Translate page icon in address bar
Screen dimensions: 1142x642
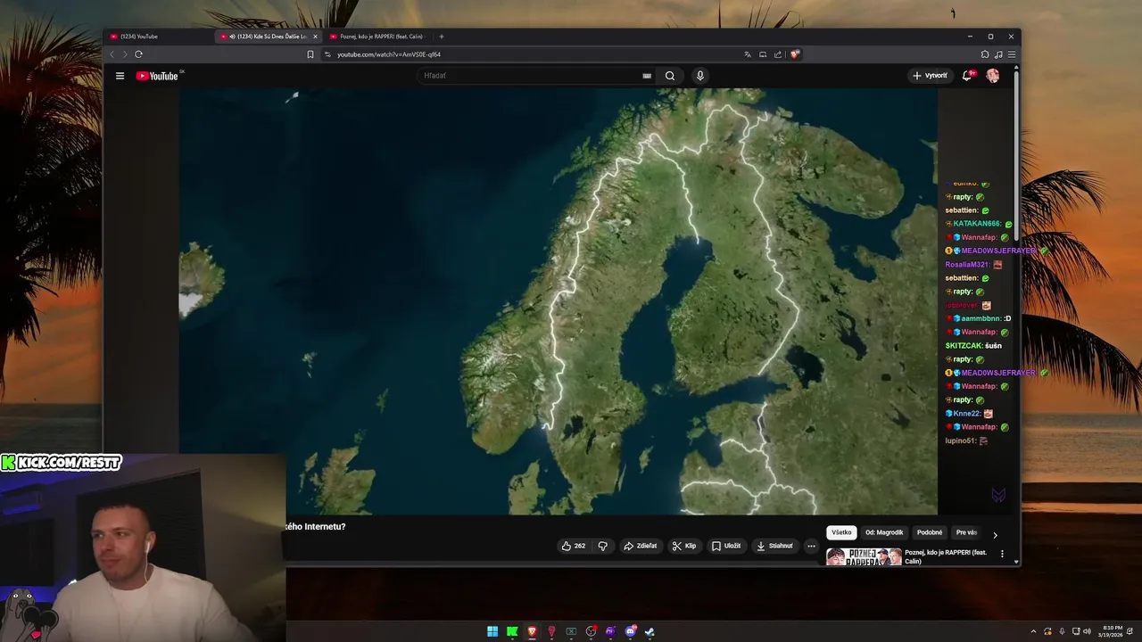(748, 54)
